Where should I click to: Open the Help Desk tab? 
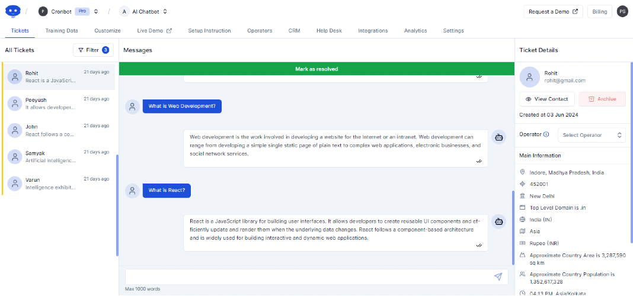(x=329, y=31)
